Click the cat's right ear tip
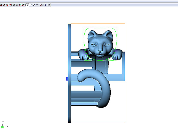 pos(108,32)
